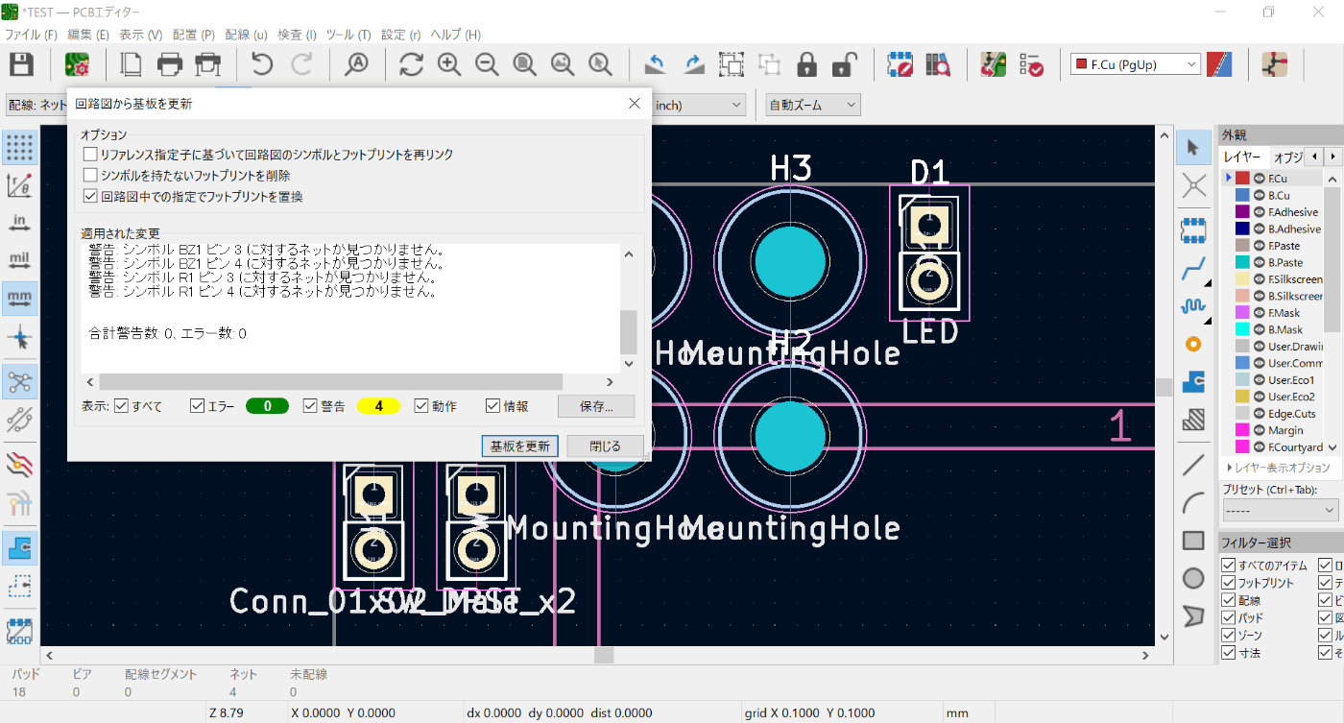
Task: Lock selected items with the closed padlock icon
Action: coord(806,64)
